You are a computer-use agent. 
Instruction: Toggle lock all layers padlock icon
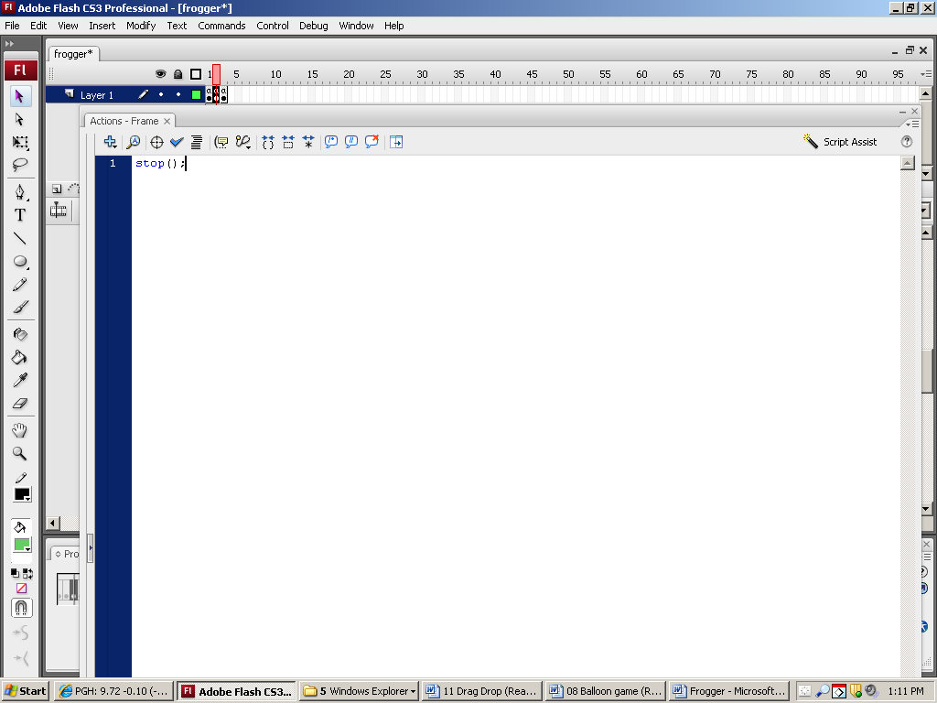178,74
